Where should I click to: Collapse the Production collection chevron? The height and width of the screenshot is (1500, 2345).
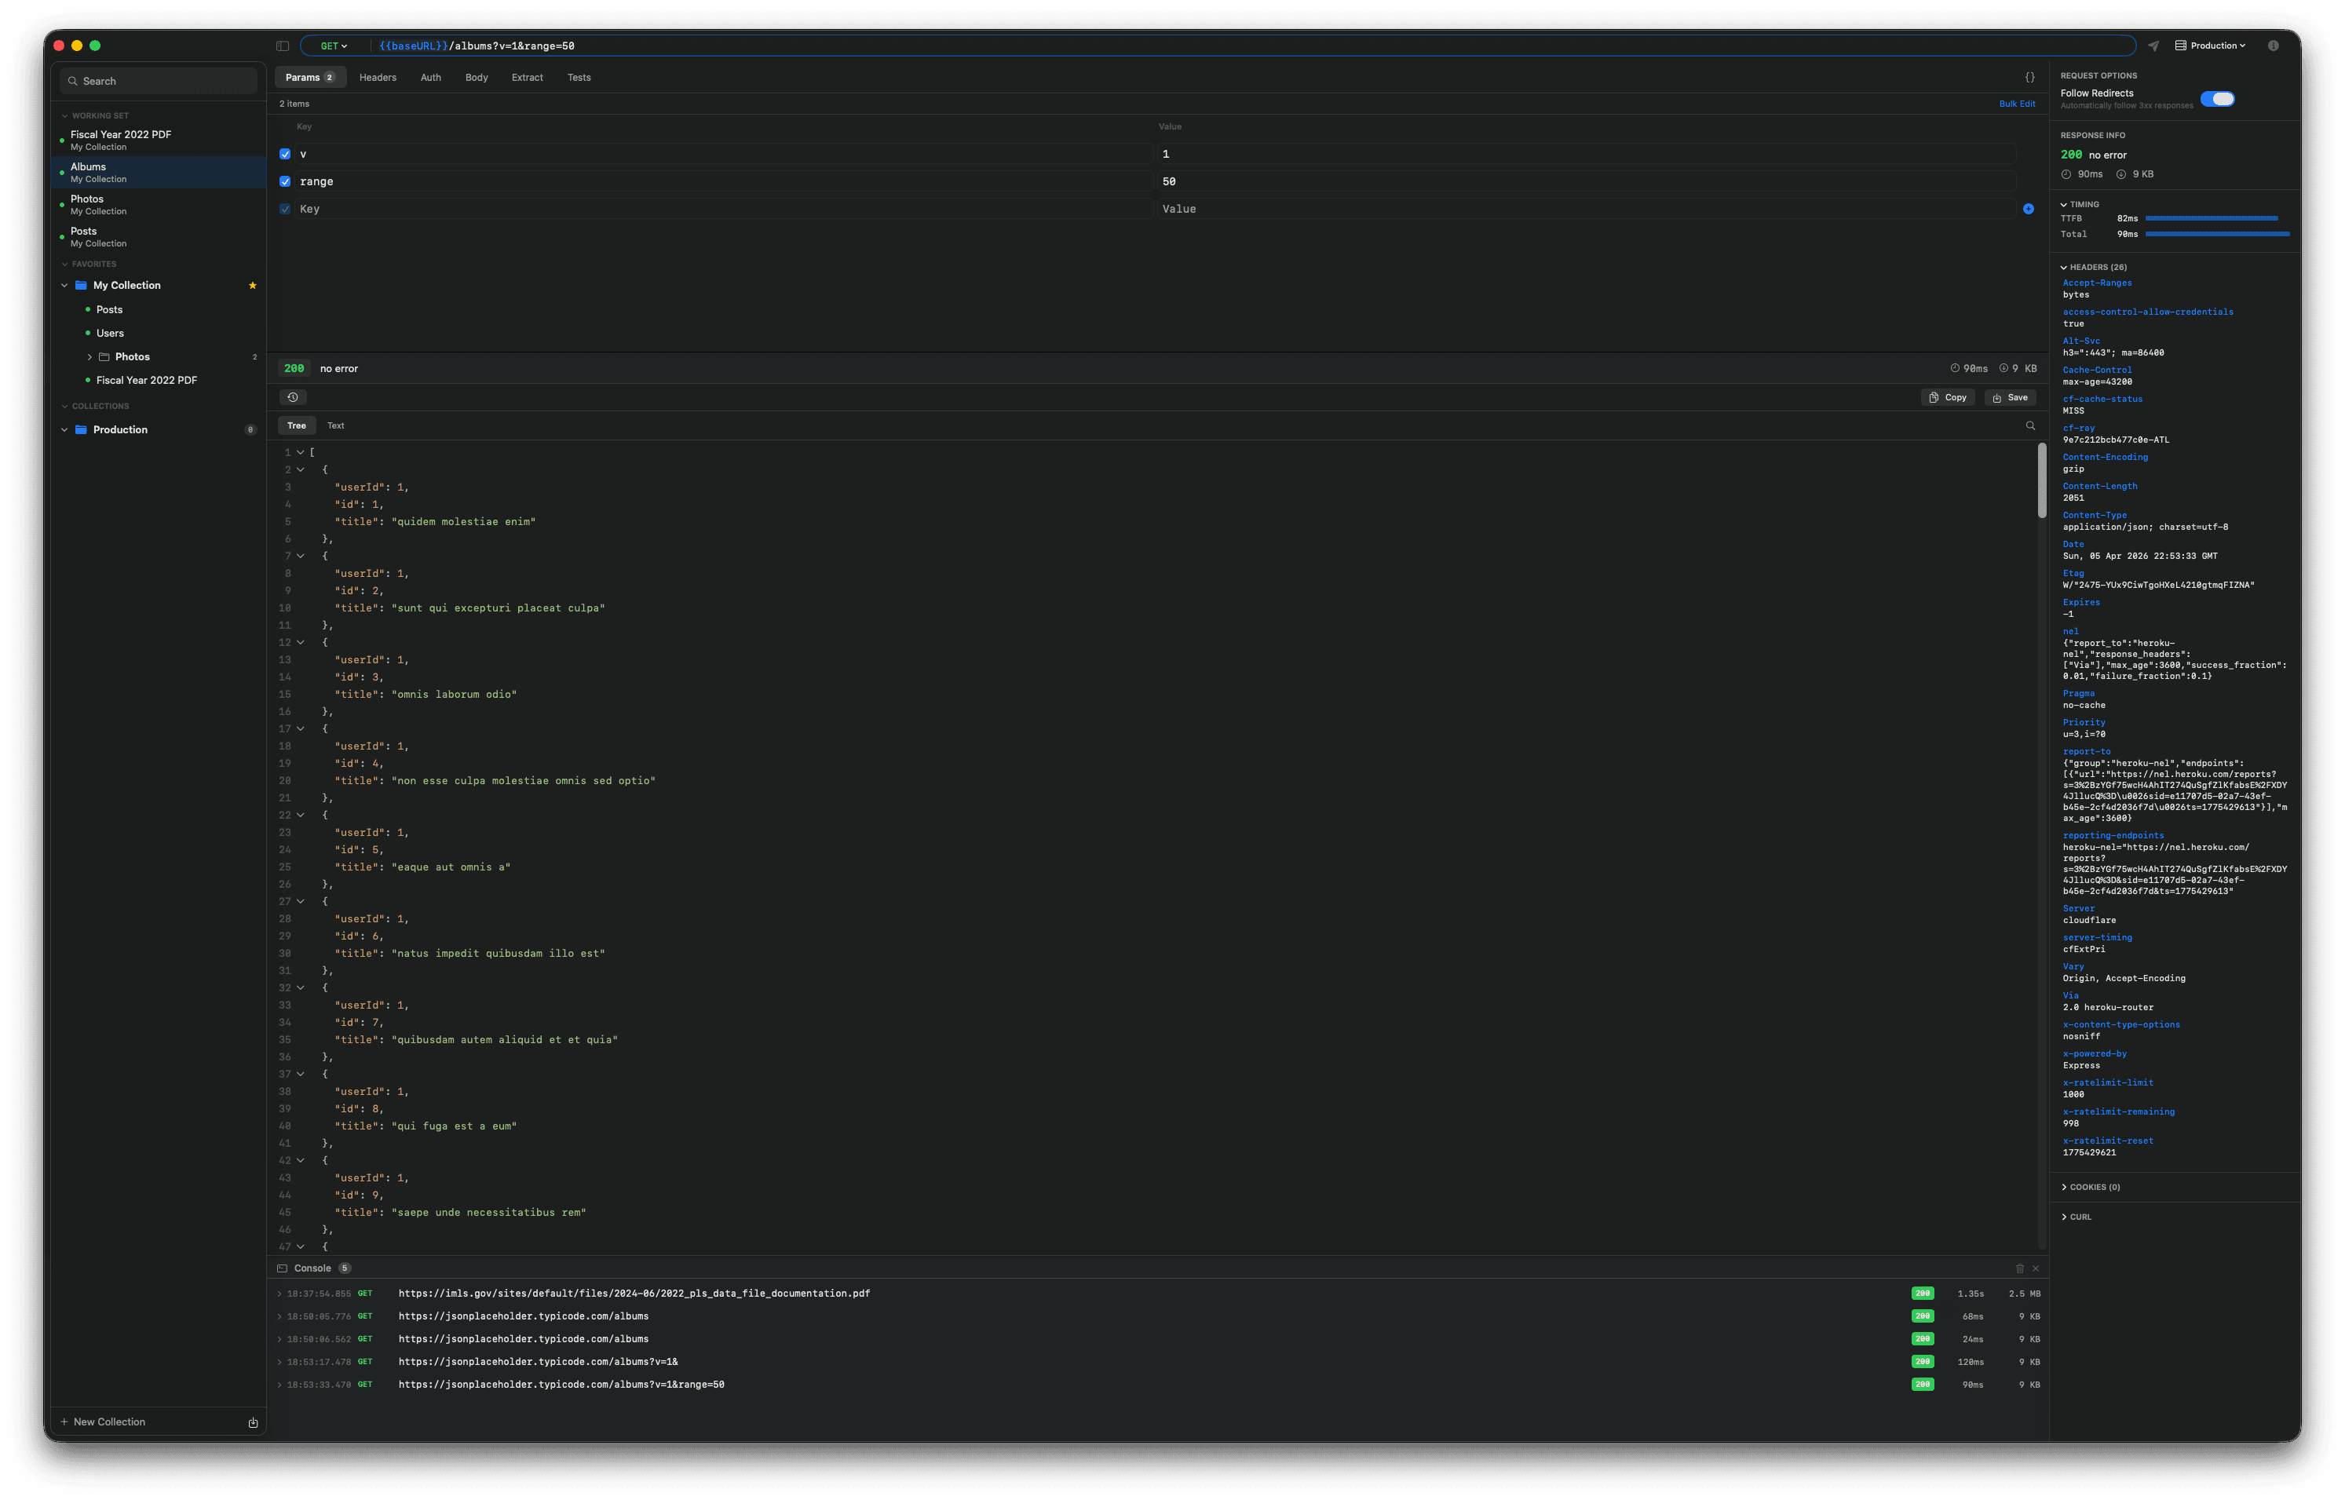[64, 429]
